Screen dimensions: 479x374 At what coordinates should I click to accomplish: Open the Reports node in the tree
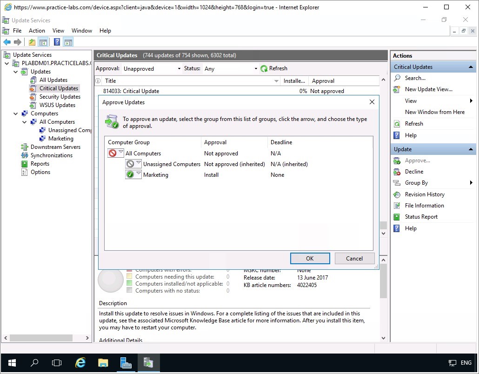pyautogui.click(x=40, y=164)
